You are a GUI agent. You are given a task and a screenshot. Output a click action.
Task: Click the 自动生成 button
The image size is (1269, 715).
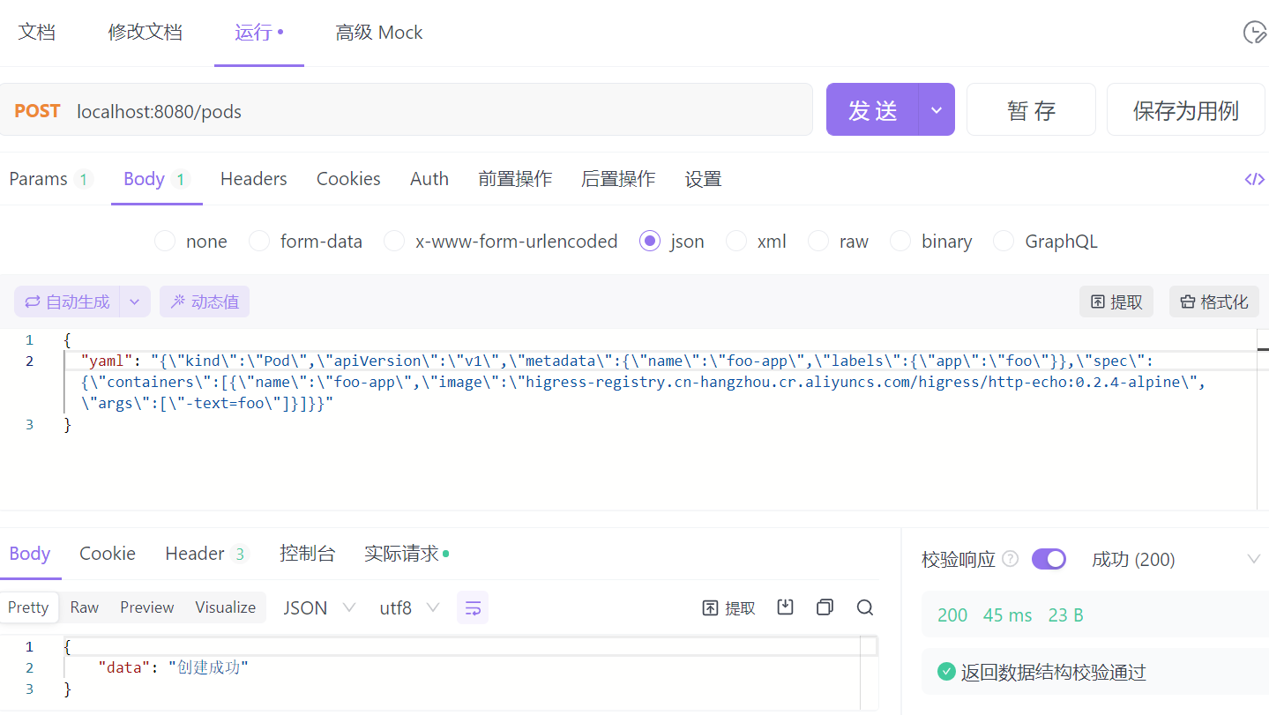tap(67, 302)
